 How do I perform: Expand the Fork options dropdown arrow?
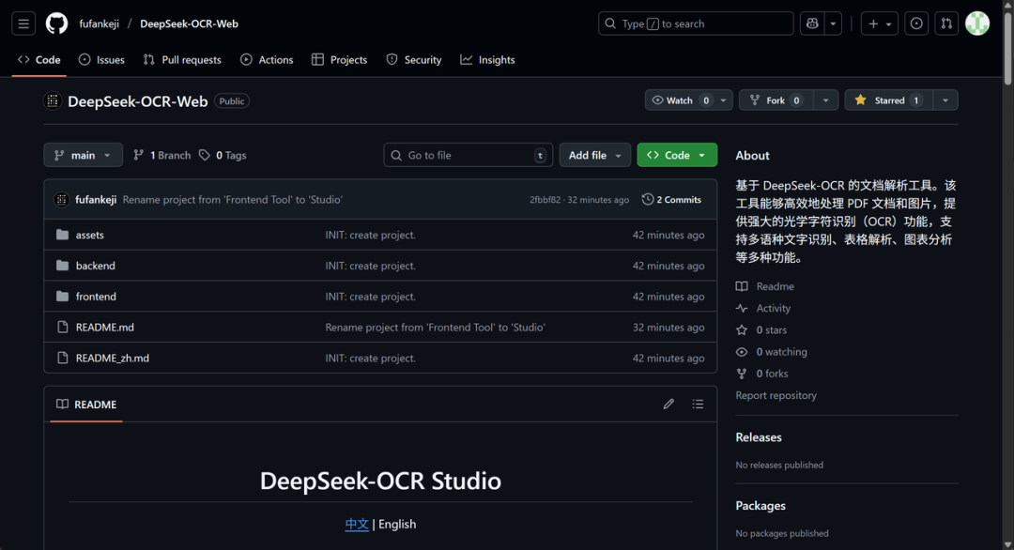(825, 100)
